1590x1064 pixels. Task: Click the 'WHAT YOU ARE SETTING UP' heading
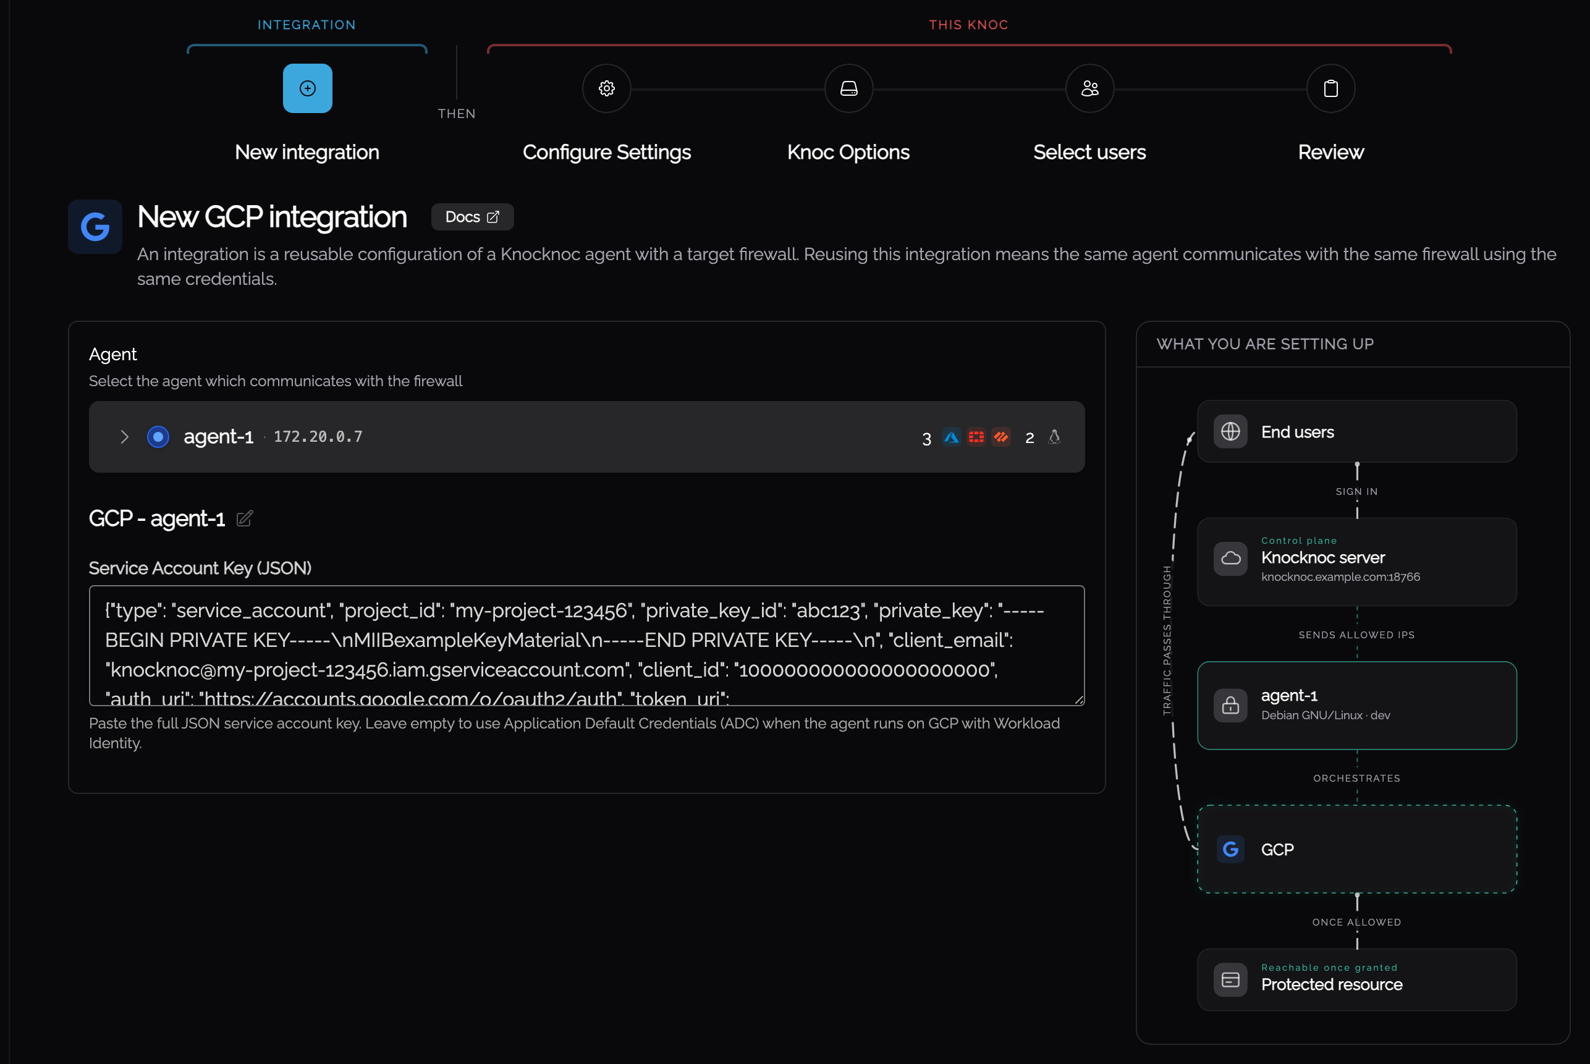pyautogui.click(x=1265, y=344)
